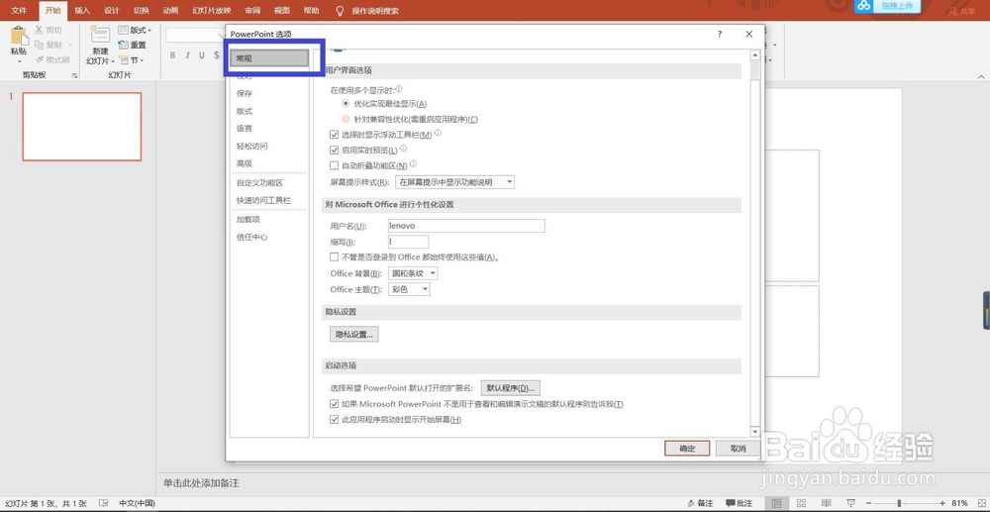Toggle Underline formatting button

(x=201, y=55)
